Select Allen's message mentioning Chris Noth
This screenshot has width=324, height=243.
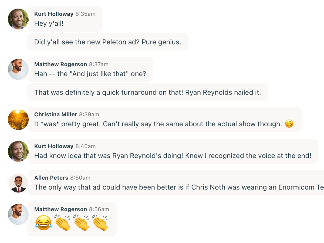(x=178, y=187)
